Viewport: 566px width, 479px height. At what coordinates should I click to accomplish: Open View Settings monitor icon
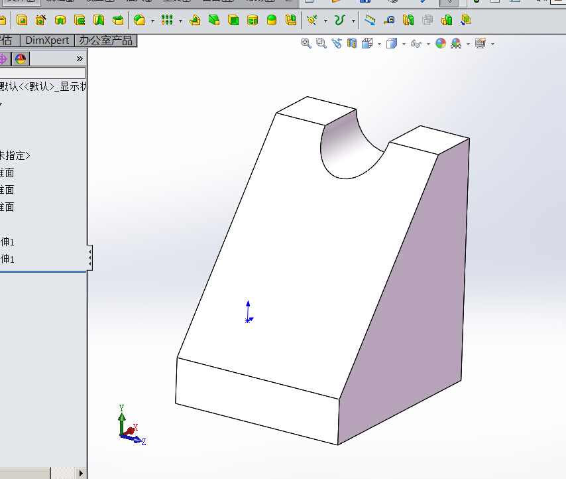(x=481, y=43)
